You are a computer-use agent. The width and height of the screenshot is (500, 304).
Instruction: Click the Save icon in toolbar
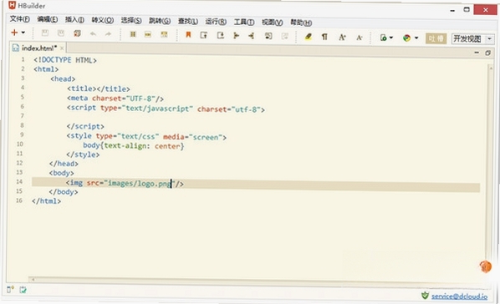pos(45,33)
